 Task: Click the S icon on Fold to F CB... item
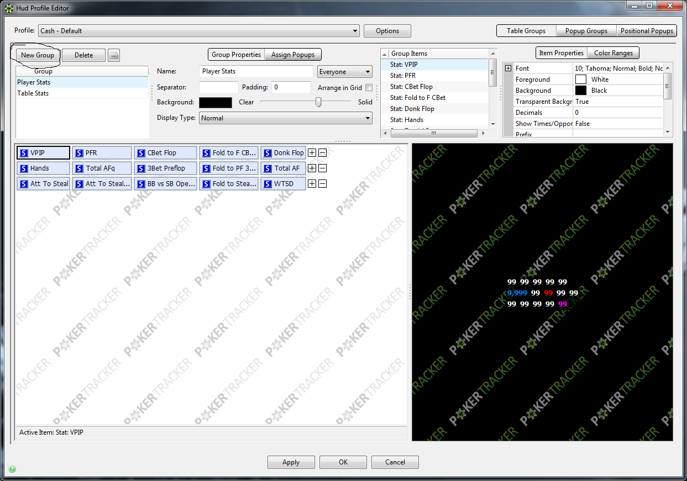[206, 153]
